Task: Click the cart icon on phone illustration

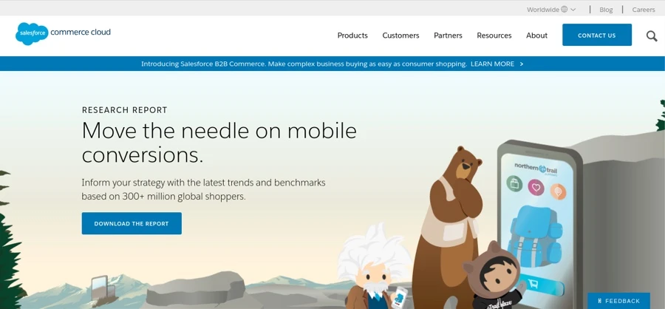Action: click(x=532, y=284)
